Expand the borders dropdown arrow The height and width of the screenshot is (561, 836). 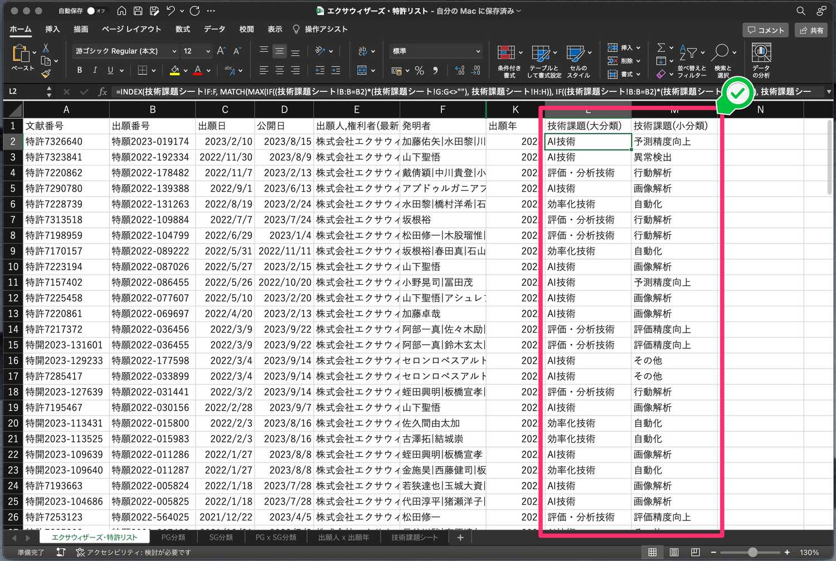pos(153,71)
